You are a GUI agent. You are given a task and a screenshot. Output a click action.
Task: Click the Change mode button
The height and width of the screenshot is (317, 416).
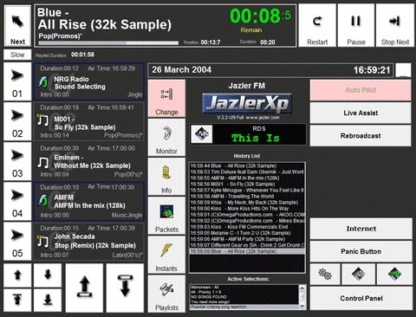pos(166,99)
